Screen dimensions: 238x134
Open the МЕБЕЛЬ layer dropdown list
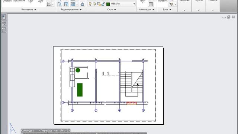coord(134,4)
